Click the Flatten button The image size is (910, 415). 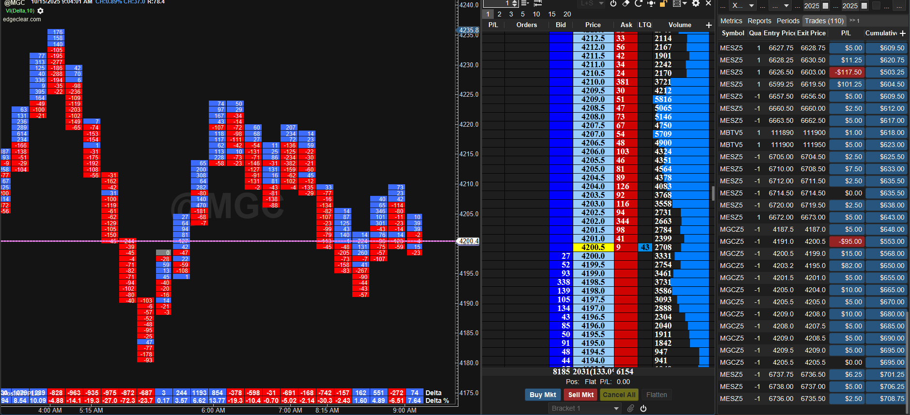coord(657,395)
